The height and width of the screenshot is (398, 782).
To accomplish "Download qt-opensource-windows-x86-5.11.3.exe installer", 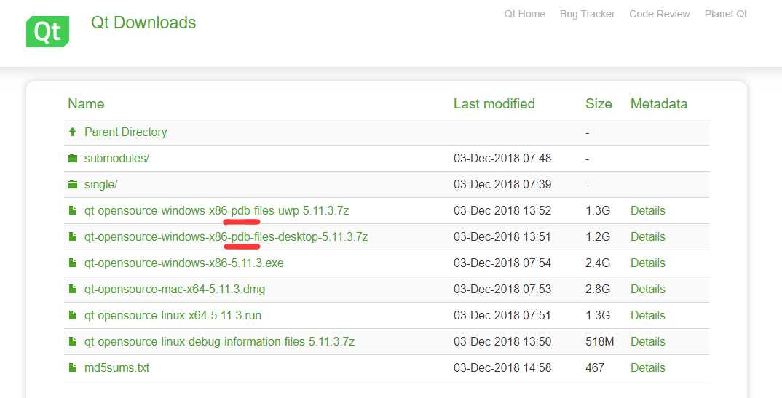I will pyautogui.click(x=184, y=263).
